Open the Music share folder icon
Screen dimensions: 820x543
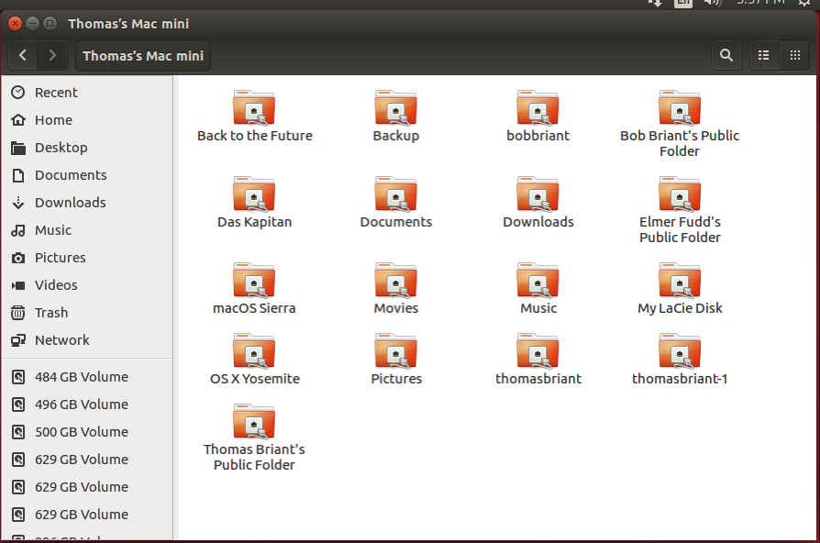(x=537, y=281)
